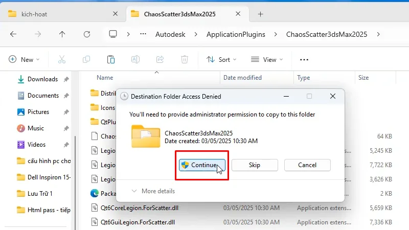The width and height of the screenshot is (409, 230).
Task: Open the Sort dropdown
Action: (x=221, y=60)
